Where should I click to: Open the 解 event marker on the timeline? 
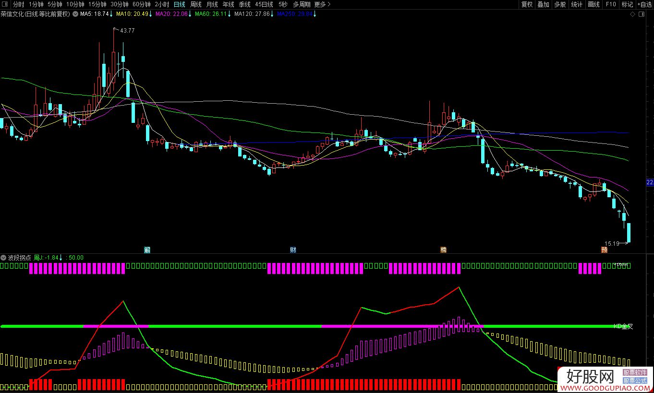click(x=147, y=250)
